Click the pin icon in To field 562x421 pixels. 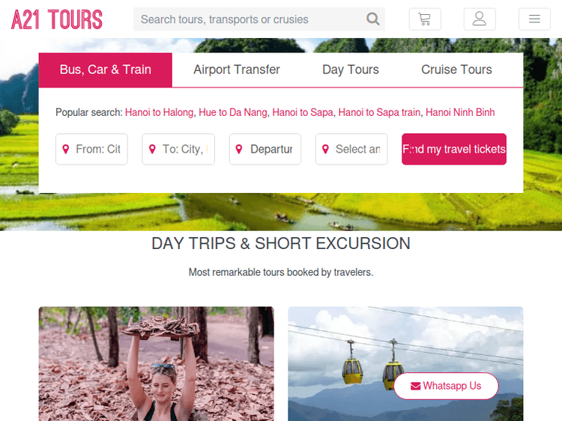[152, 149]
